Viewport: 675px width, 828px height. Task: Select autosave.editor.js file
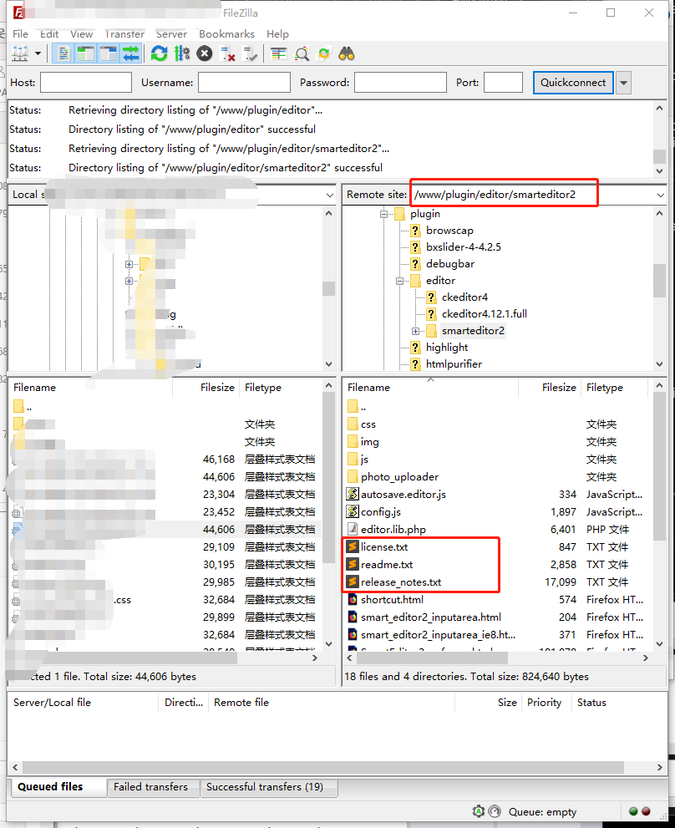pyautogui.click(x=403, y=495)
